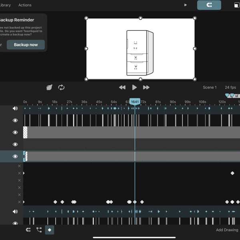Mute the lower audio layer with the speaker icon
Screen dimensions: 240x240
15,212
